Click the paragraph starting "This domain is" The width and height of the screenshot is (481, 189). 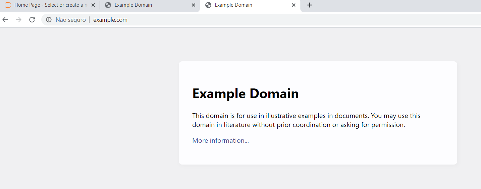click(x=306, y=120)
